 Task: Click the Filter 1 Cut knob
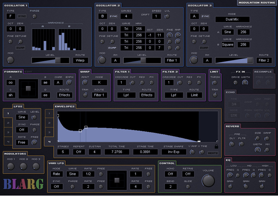[x=132, y=82]
